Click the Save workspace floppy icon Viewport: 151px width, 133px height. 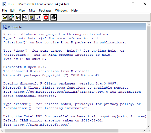click(x=18, y=17)
